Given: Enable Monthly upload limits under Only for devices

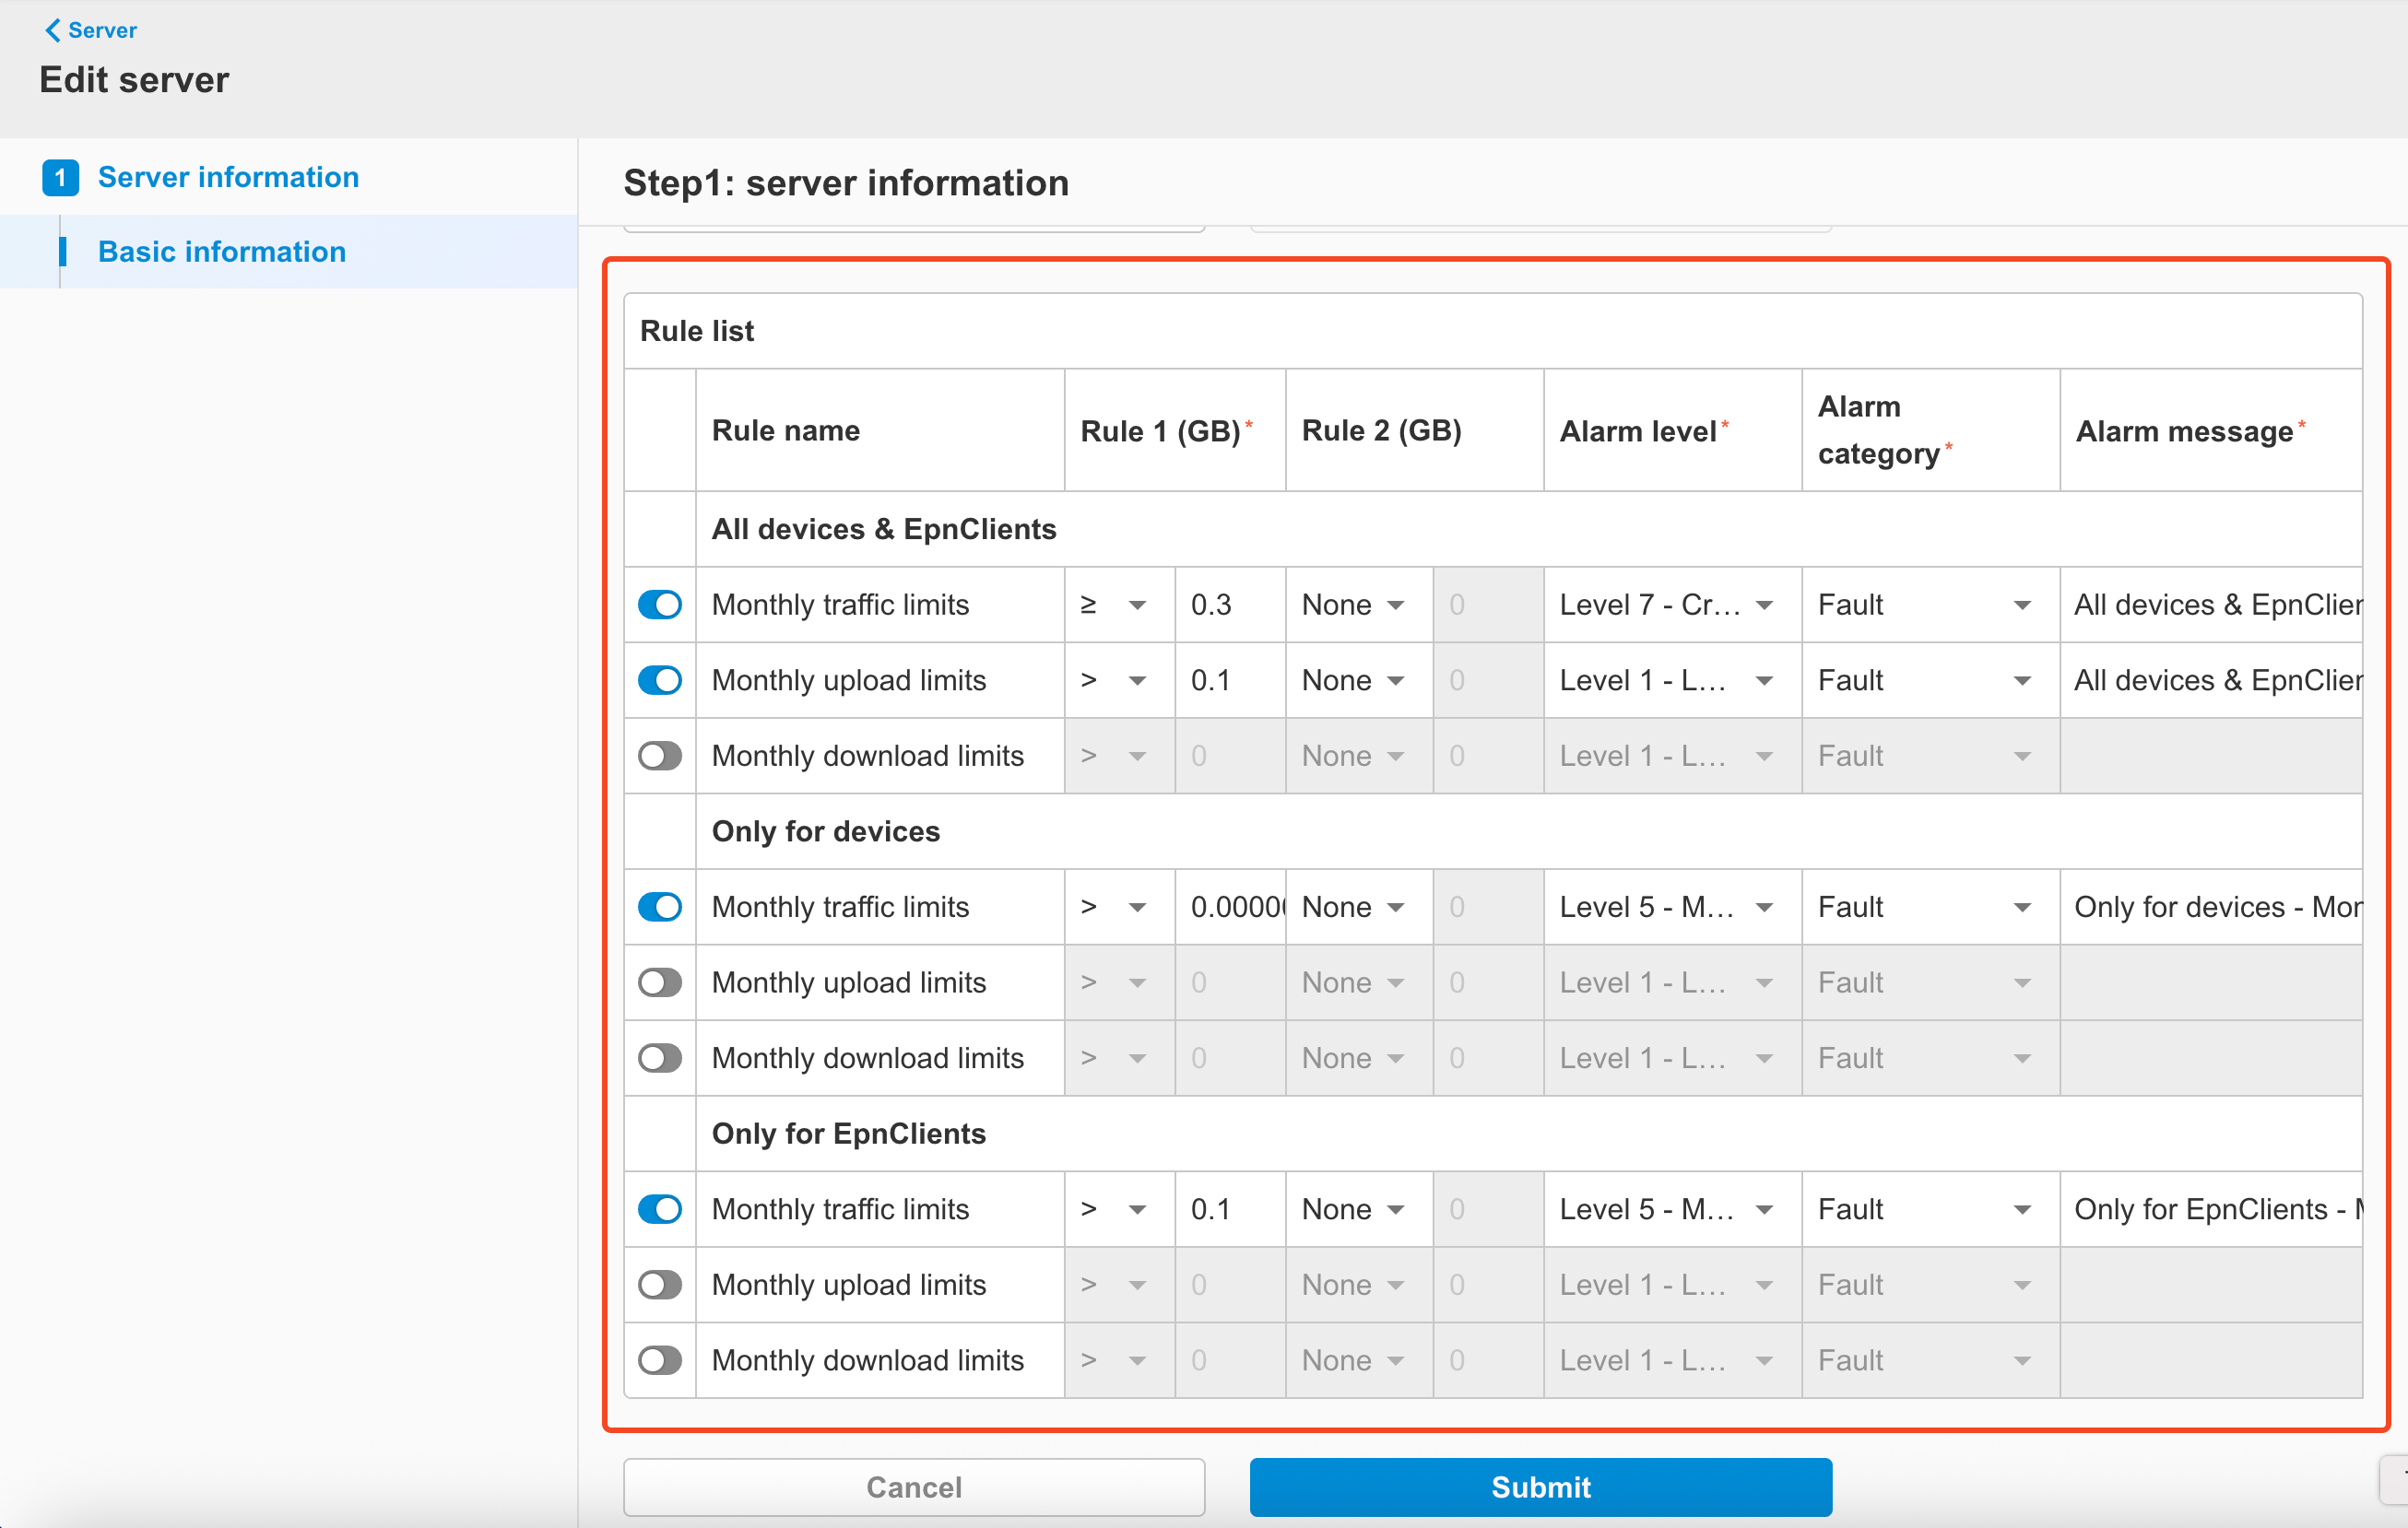Looking at the screenshot, I should click(x=659, y=982).
